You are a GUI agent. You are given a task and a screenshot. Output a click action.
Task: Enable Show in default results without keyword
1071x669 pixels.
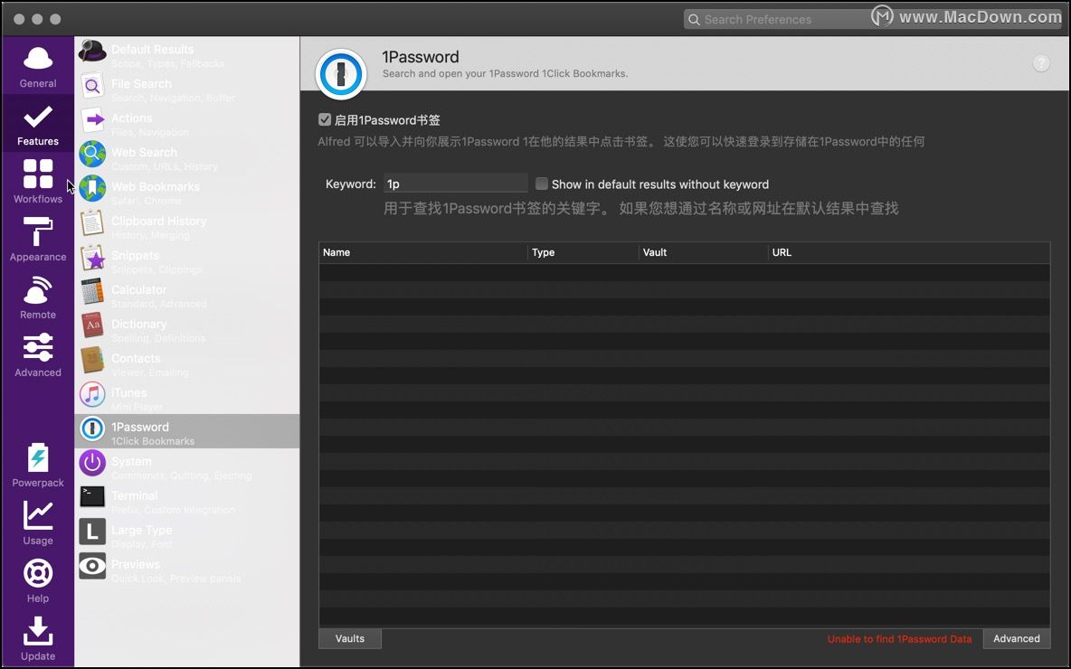coord(542,184)
